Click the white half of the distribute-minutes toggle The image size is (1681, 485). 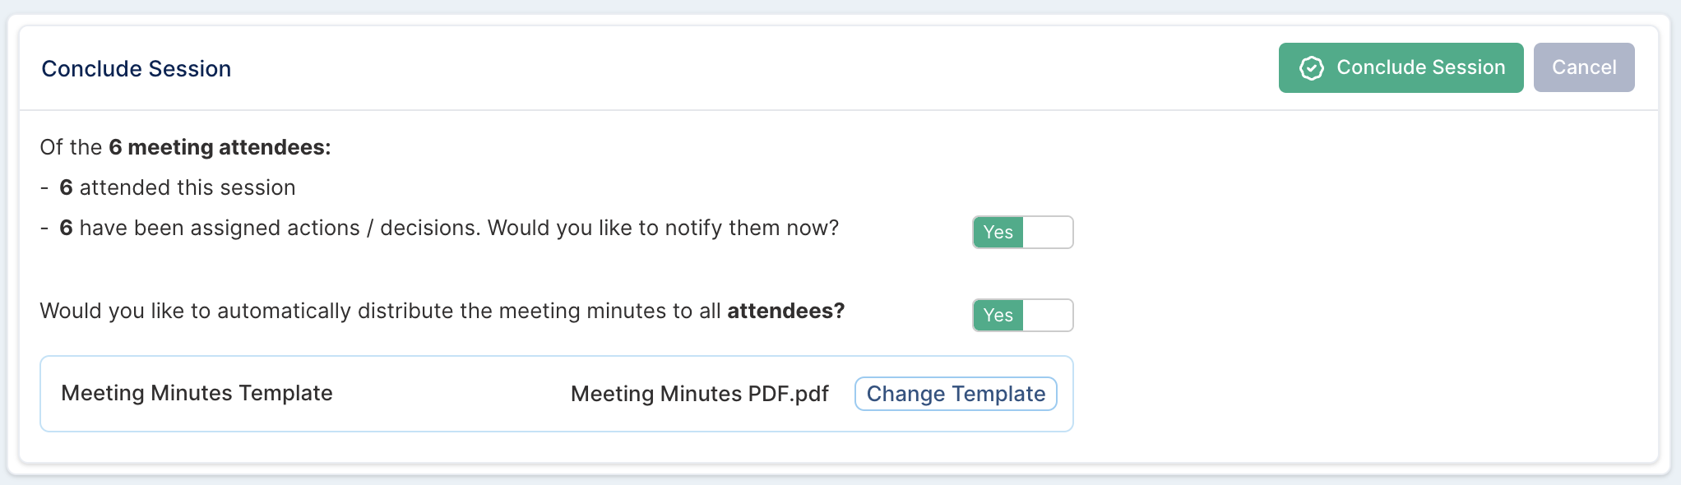(1048, 315)
